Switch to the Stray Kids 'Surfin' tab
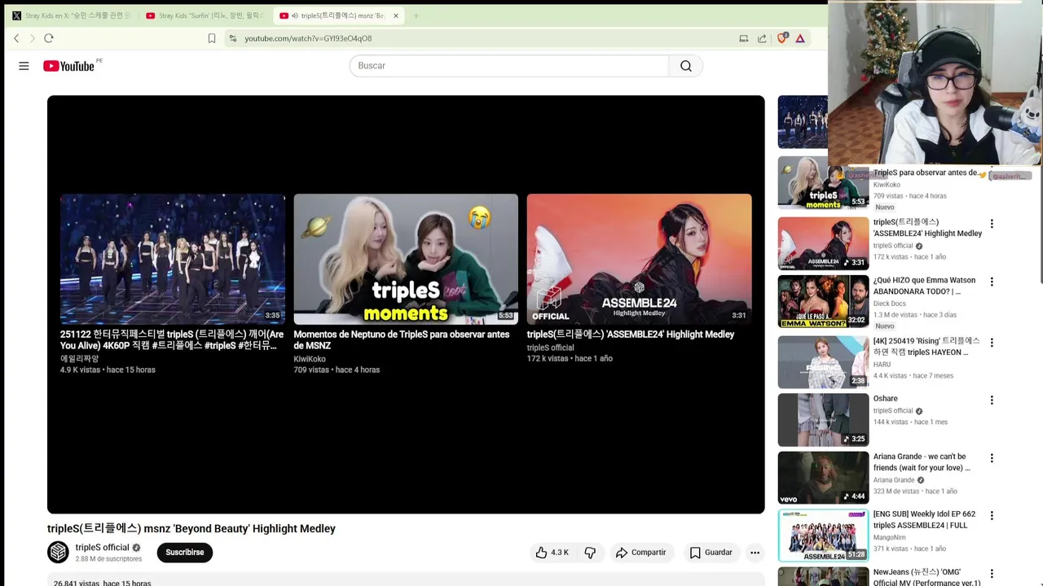Viewport: 1043px width, 586px height. tap(204, 15)
